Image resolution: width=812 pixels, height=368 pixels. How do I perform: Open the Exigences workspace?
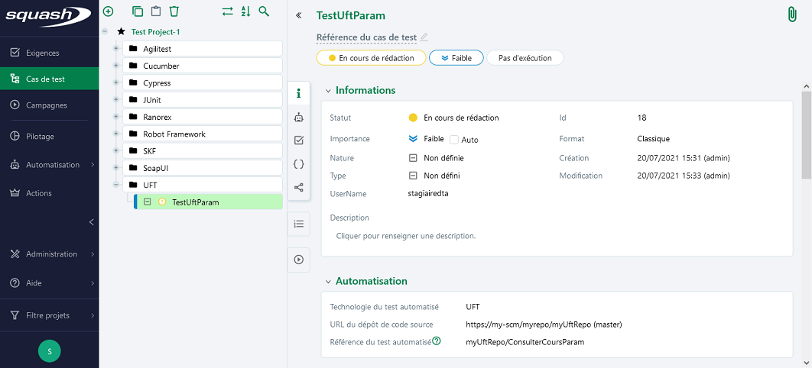42,53
